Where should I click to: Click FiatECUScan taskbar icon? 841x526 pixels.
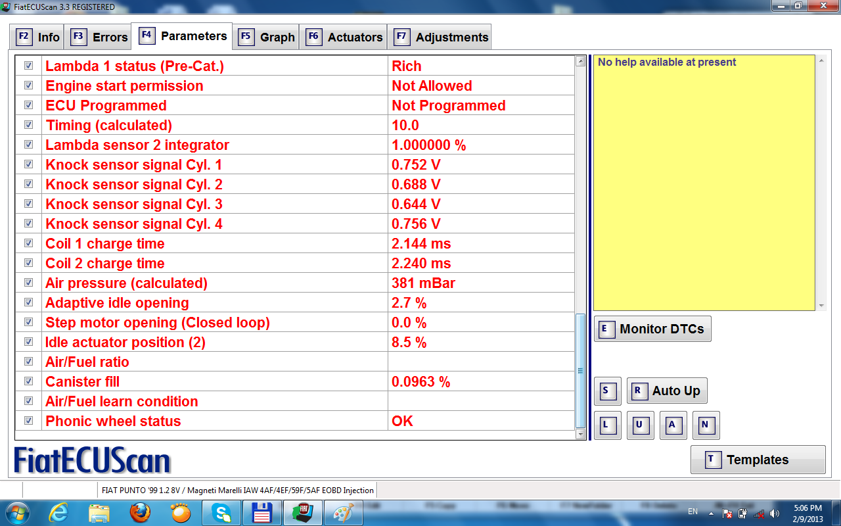point(302,513)
